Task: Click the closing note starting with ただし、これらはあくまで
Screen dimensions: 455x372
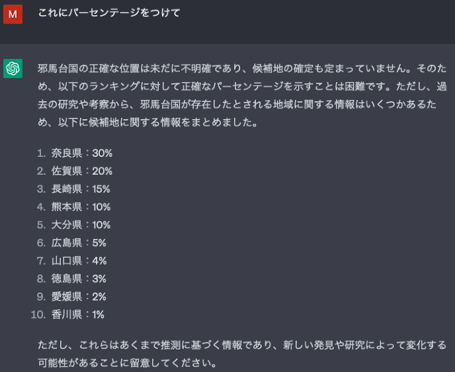Action: (242, 345)
